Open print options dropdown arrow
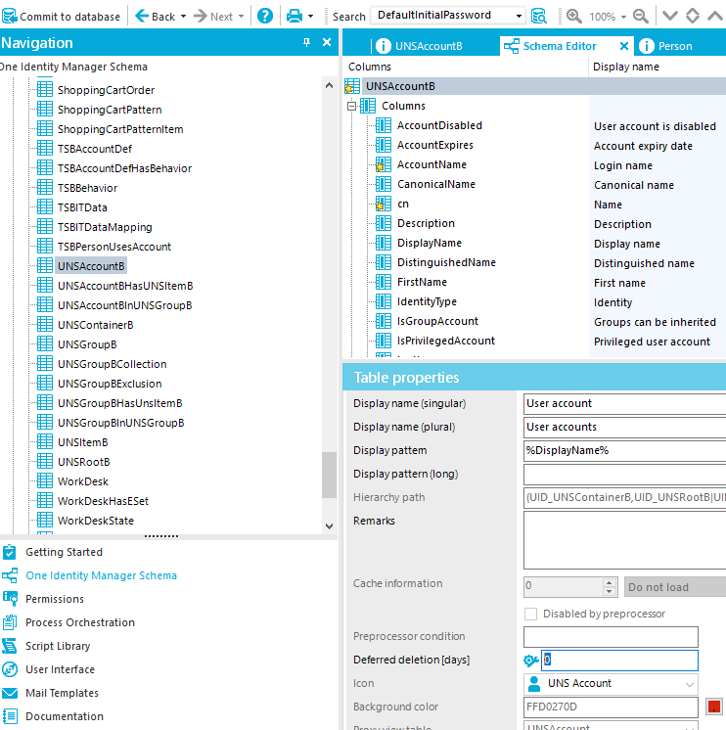Screen dimensions: 726x730 pyautogui.click(x=310, y=17)
